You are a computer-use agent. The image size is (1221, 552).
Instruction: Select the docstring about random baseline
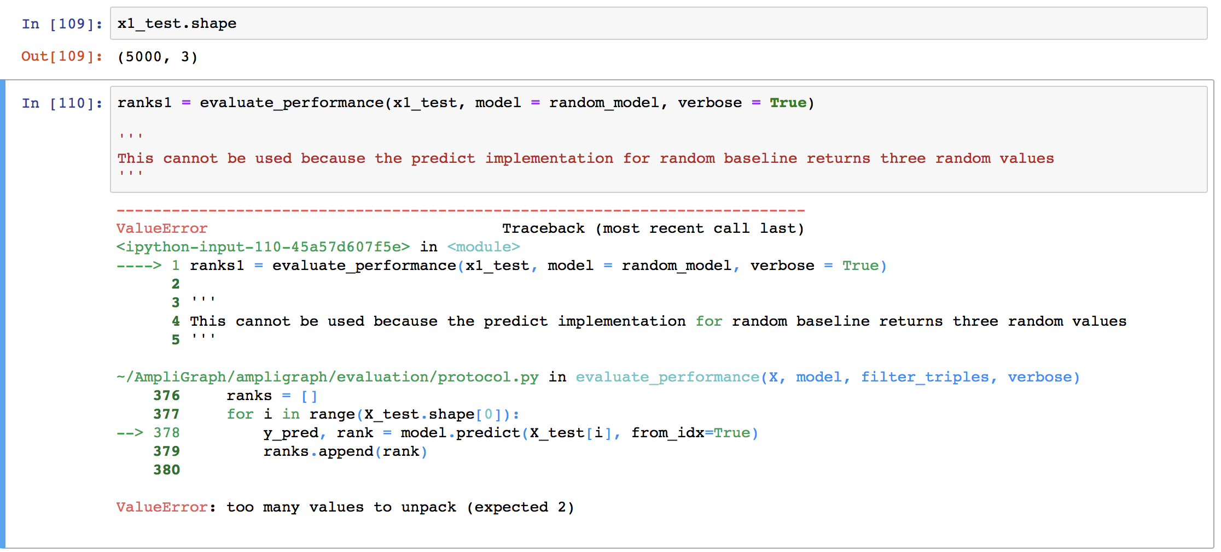coord(585,158)
